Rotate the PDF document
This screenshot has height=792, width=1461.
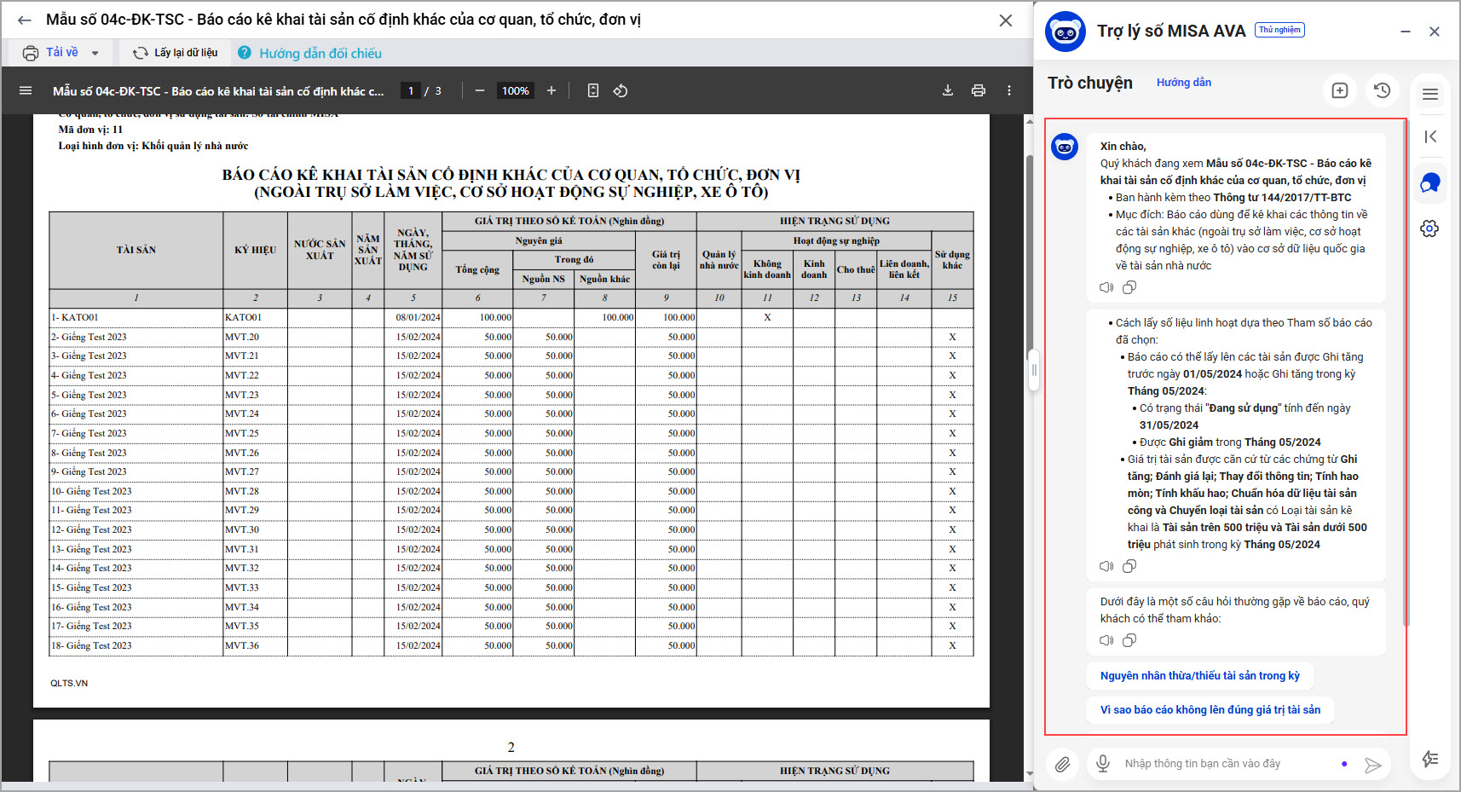click(x=621, y=90)
